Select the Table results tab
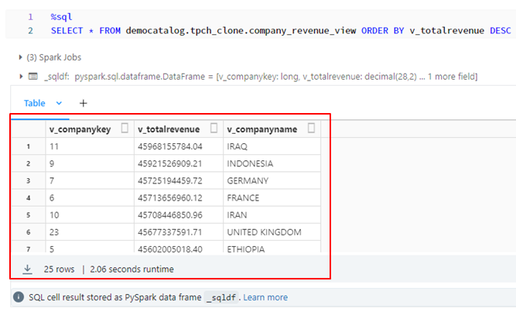This screenshot has width=516, height=312. (34, 103)
